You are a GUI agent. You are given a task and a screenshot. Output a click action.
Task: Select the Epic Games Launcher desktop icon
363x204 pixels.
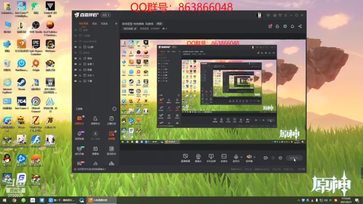tap(36, 48)
